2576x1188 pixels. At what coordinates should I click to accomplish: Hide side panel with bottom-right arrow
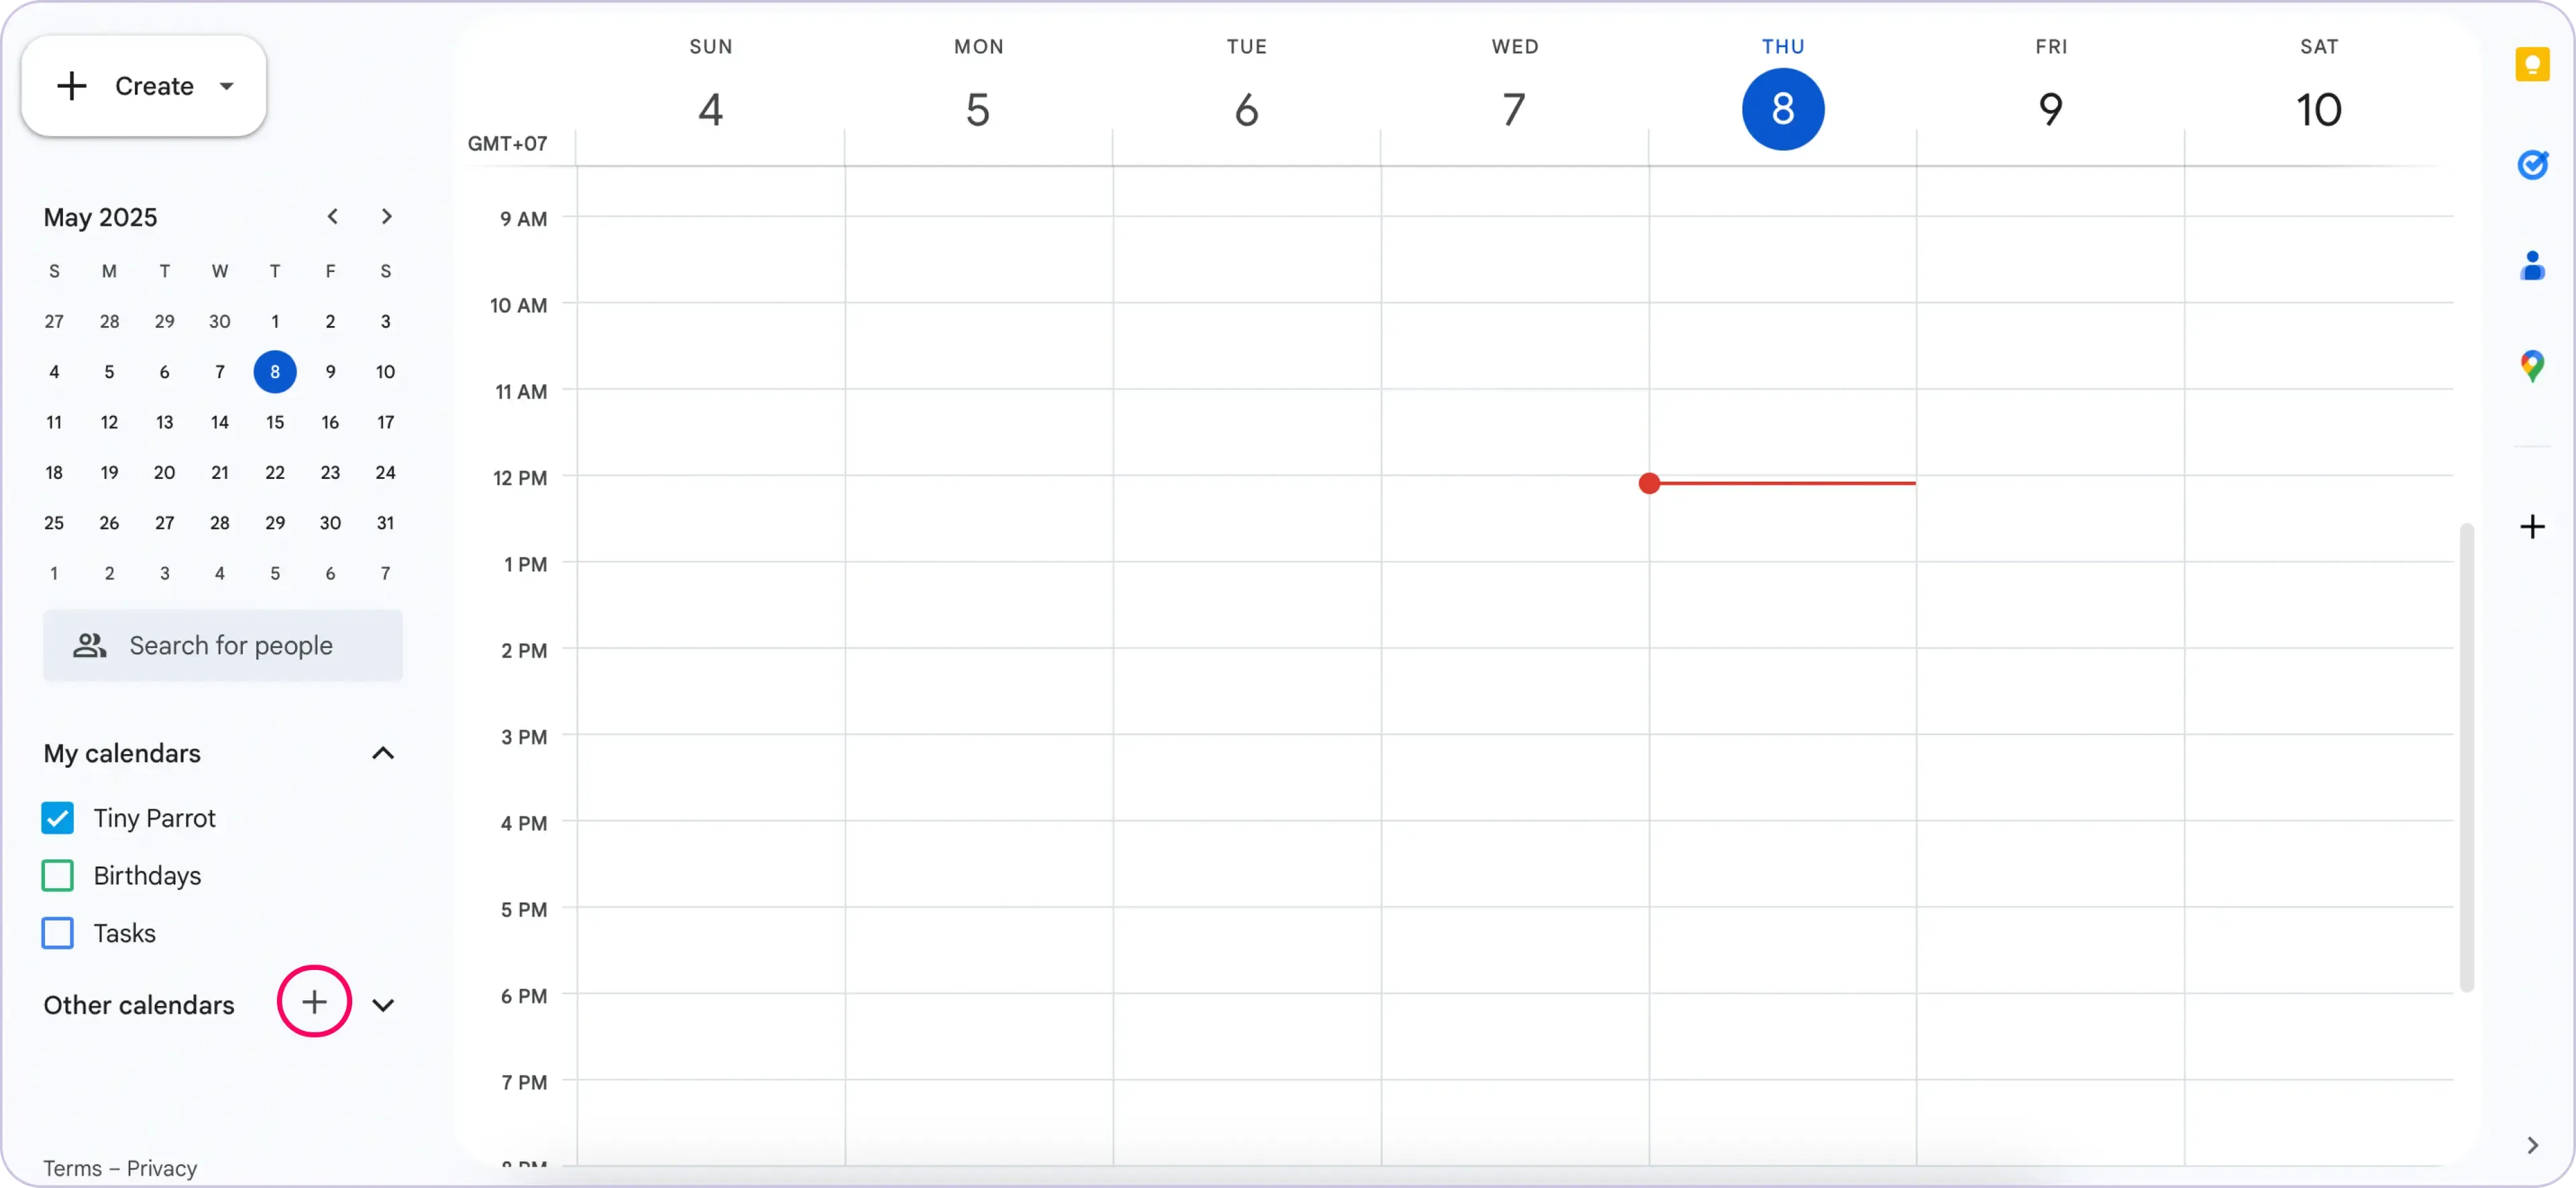tap(2532, 1145)
